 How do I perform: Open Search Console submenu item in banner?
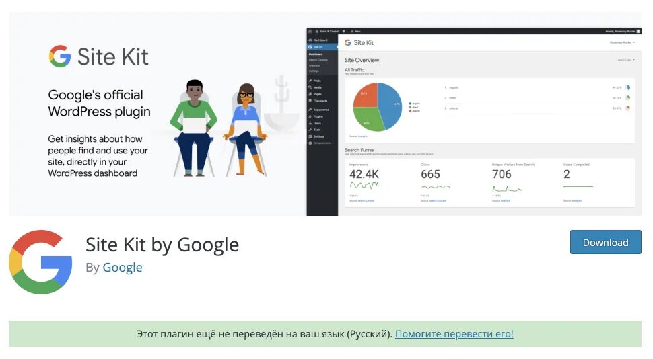pyautogui.click(x=318, y=60)
